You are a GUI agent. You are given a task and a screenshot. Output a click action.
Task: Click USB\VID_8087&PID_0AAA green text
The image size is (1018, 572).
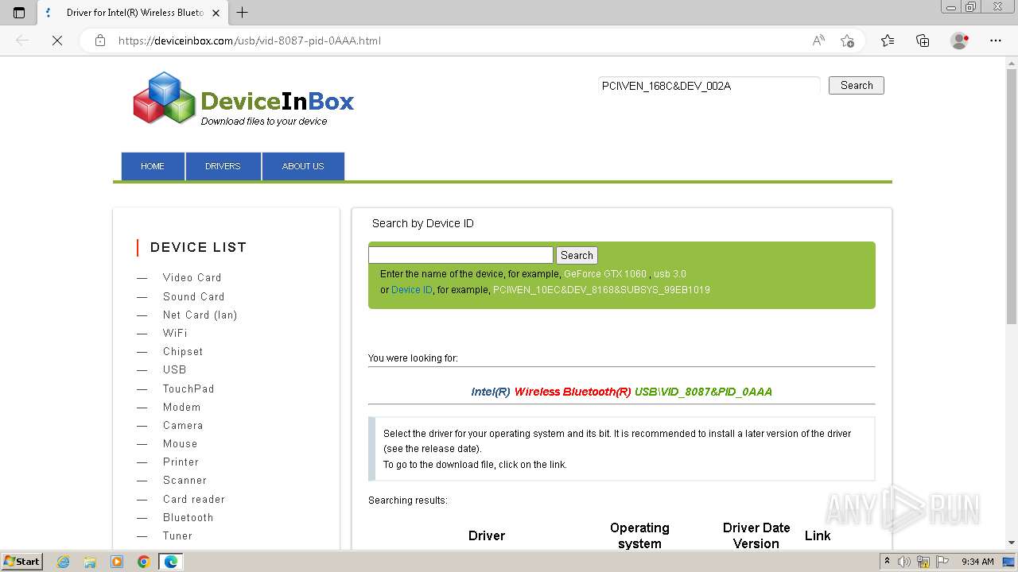coord(703,392)
